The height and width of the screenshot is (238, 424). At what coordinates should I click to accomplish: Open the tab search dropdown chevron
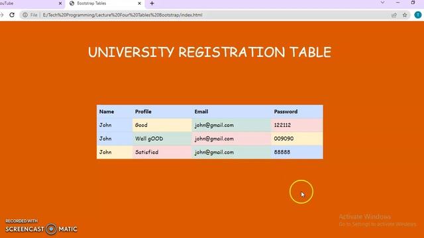(x=382, y=3)
